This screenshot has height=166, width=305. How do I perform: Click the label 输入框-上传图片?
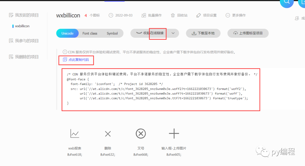(x=174, y=148)
